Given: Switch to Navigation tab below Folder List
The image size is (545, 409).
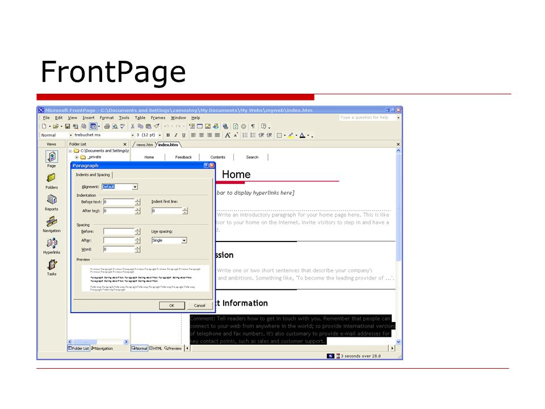Looking at the screenshot, I should (102, 348).
